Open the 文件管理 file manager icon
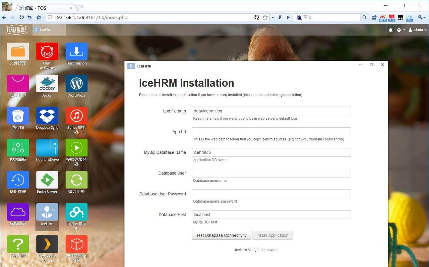This screenshot has width=429, height=267. tap(18, 52)
